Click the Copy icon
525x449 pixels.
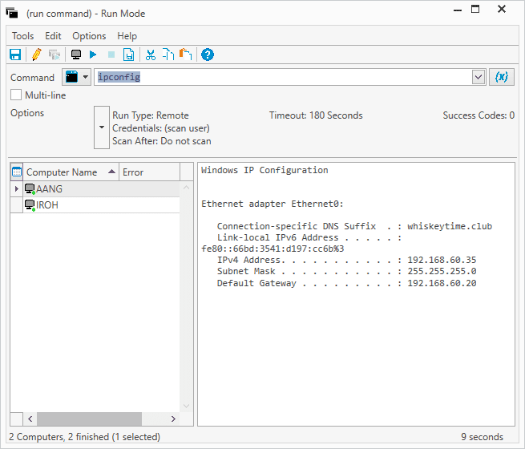point(168,55)
